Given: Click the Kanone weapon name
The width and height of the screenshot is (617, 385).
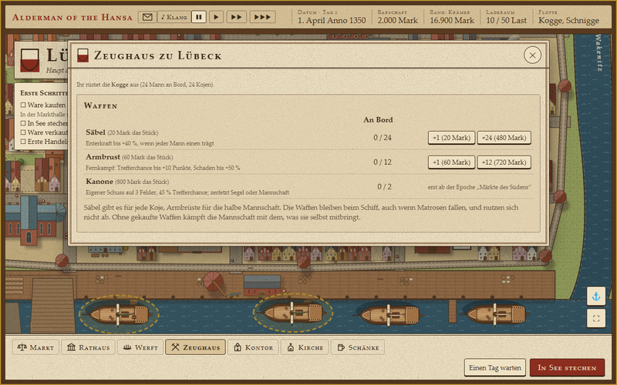Looking at the screenshot, I should [99, 182].
